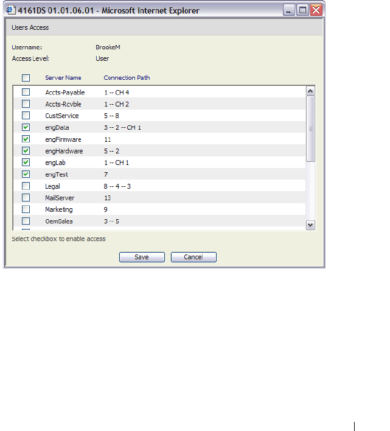Click the MailServer server name
Viewport: 390px width, 431px height.
click(60, 198)
